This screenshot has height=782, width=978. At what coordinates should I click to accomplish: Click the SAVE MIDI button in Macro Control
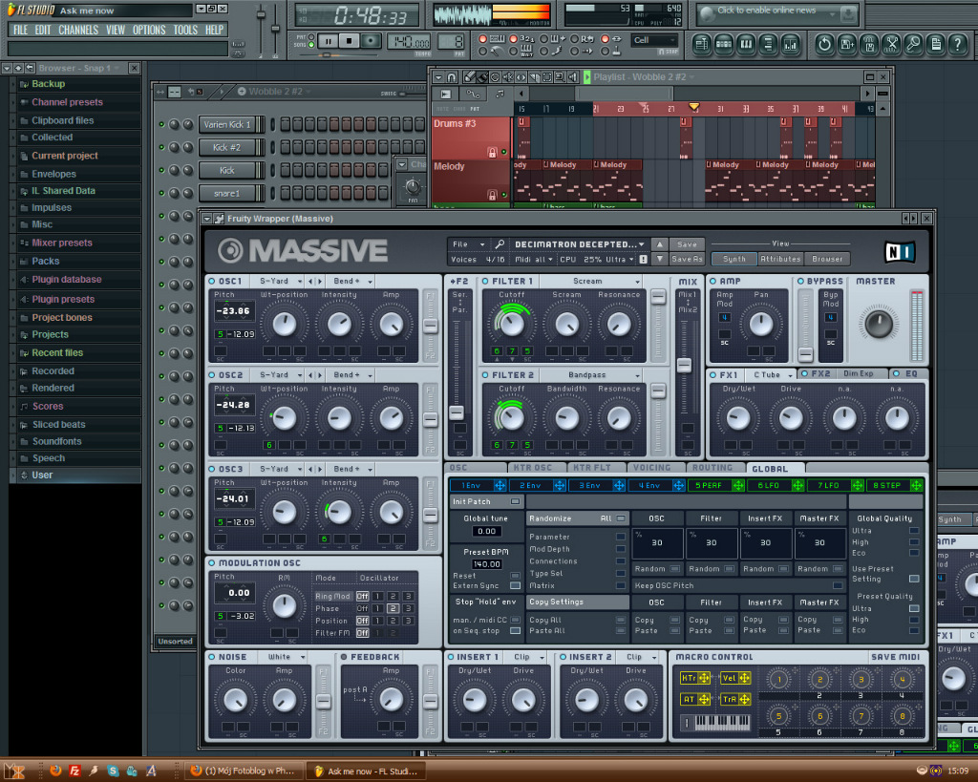(895, 657)
